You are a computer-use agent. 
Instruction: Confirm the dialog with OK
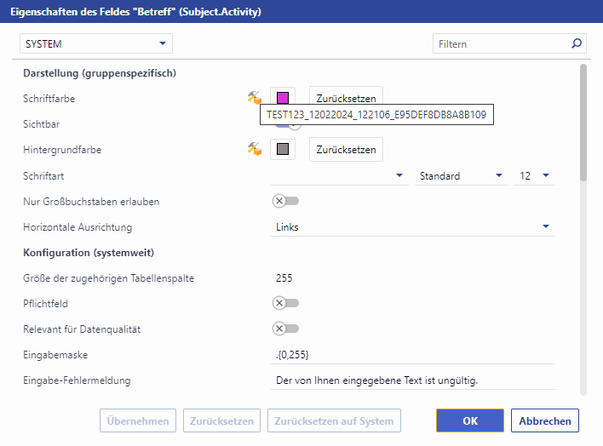coord(470,420)
